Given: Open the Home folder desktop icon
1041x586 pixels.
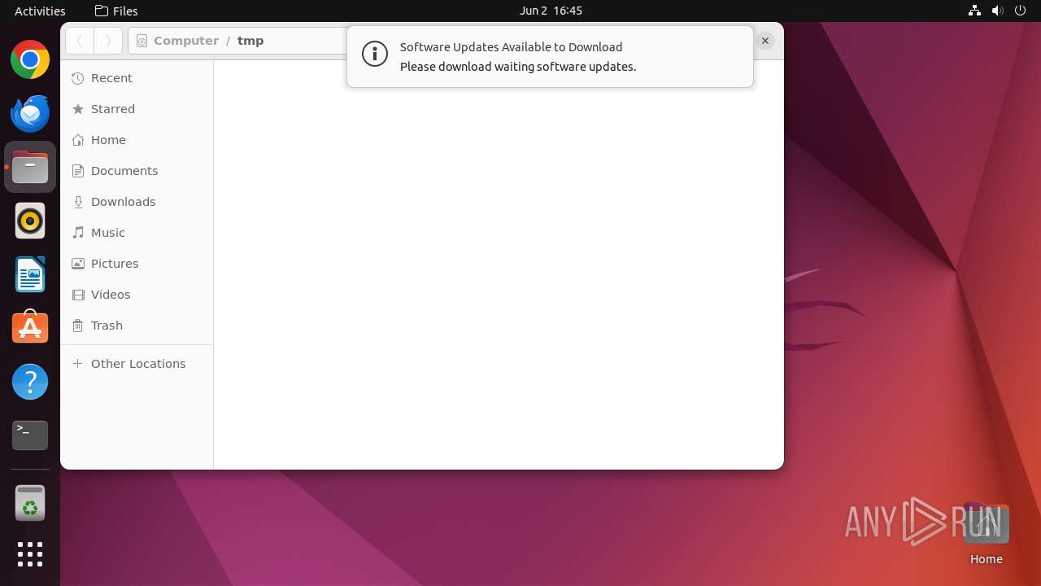Looking at the screenshot, I should [986, 535].
